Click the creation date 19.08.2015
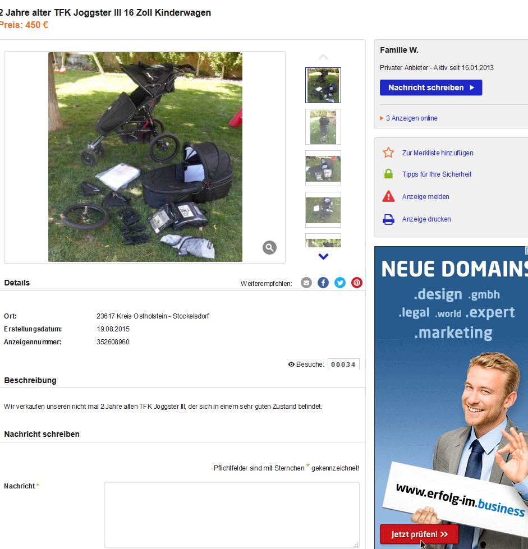The width and height of the screenshot is (528, 549). click(x=113, y=329)
